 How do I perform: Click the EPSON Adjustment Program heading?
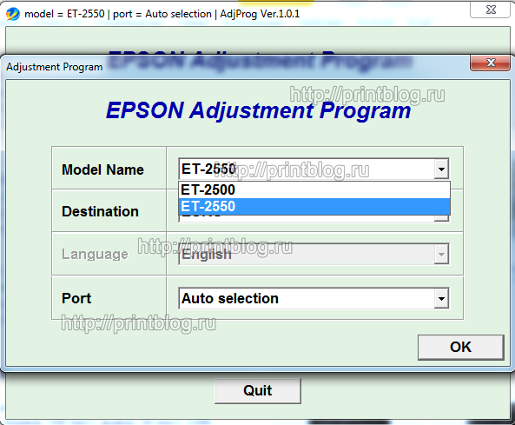coord(258,110)
